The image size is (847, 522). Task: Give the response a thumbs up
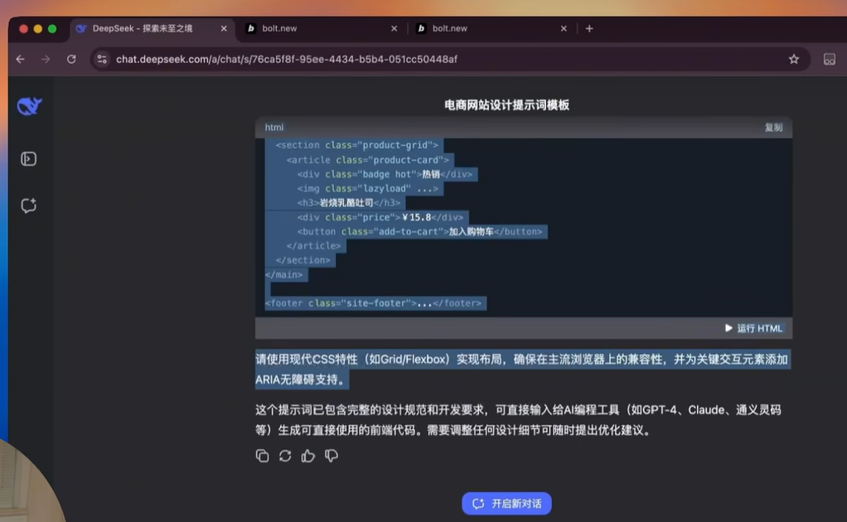tap(308, 456)
